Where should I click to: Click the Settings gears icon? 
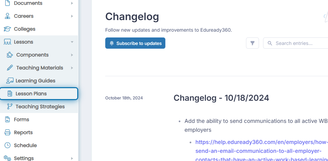(7, 158)
